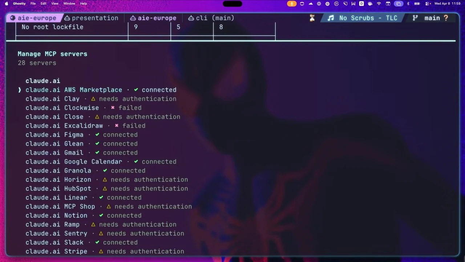Select the claude.ai Stripe server row
Image resolution: width=465 pixels, height=262 pixels.
point(105,251)
